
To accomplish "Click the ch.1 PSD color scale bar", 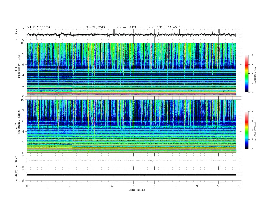I will pyautogui.click(x=246, y=74).
